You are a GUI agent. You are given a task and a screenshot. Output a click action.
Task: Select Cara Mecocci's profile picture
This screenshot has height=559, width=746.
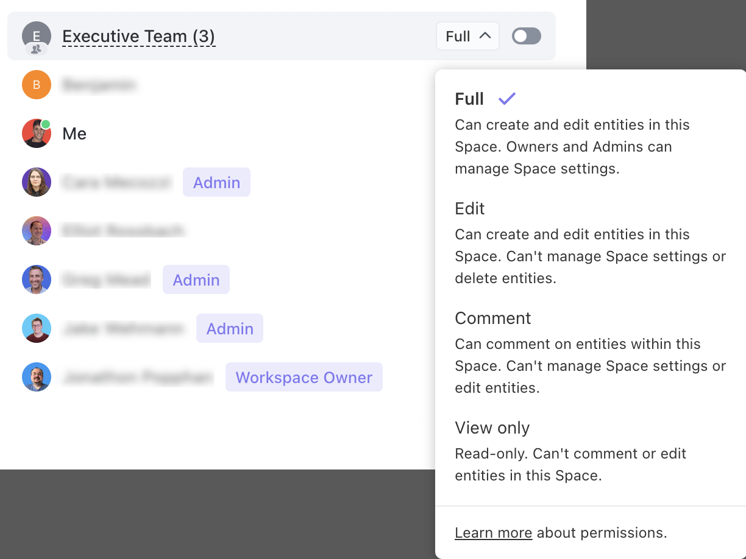[36, 182]
